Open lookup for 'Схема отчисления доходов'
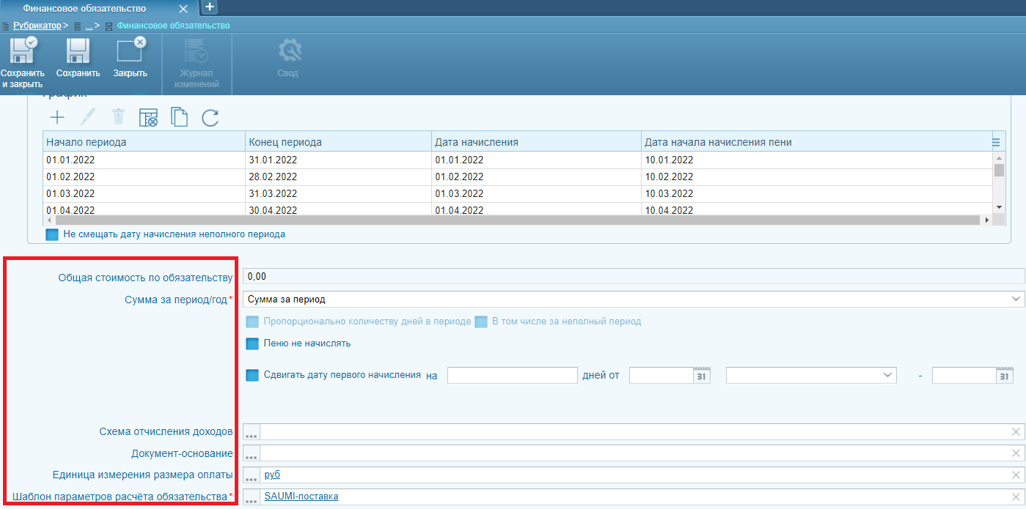 coord(252,433)
